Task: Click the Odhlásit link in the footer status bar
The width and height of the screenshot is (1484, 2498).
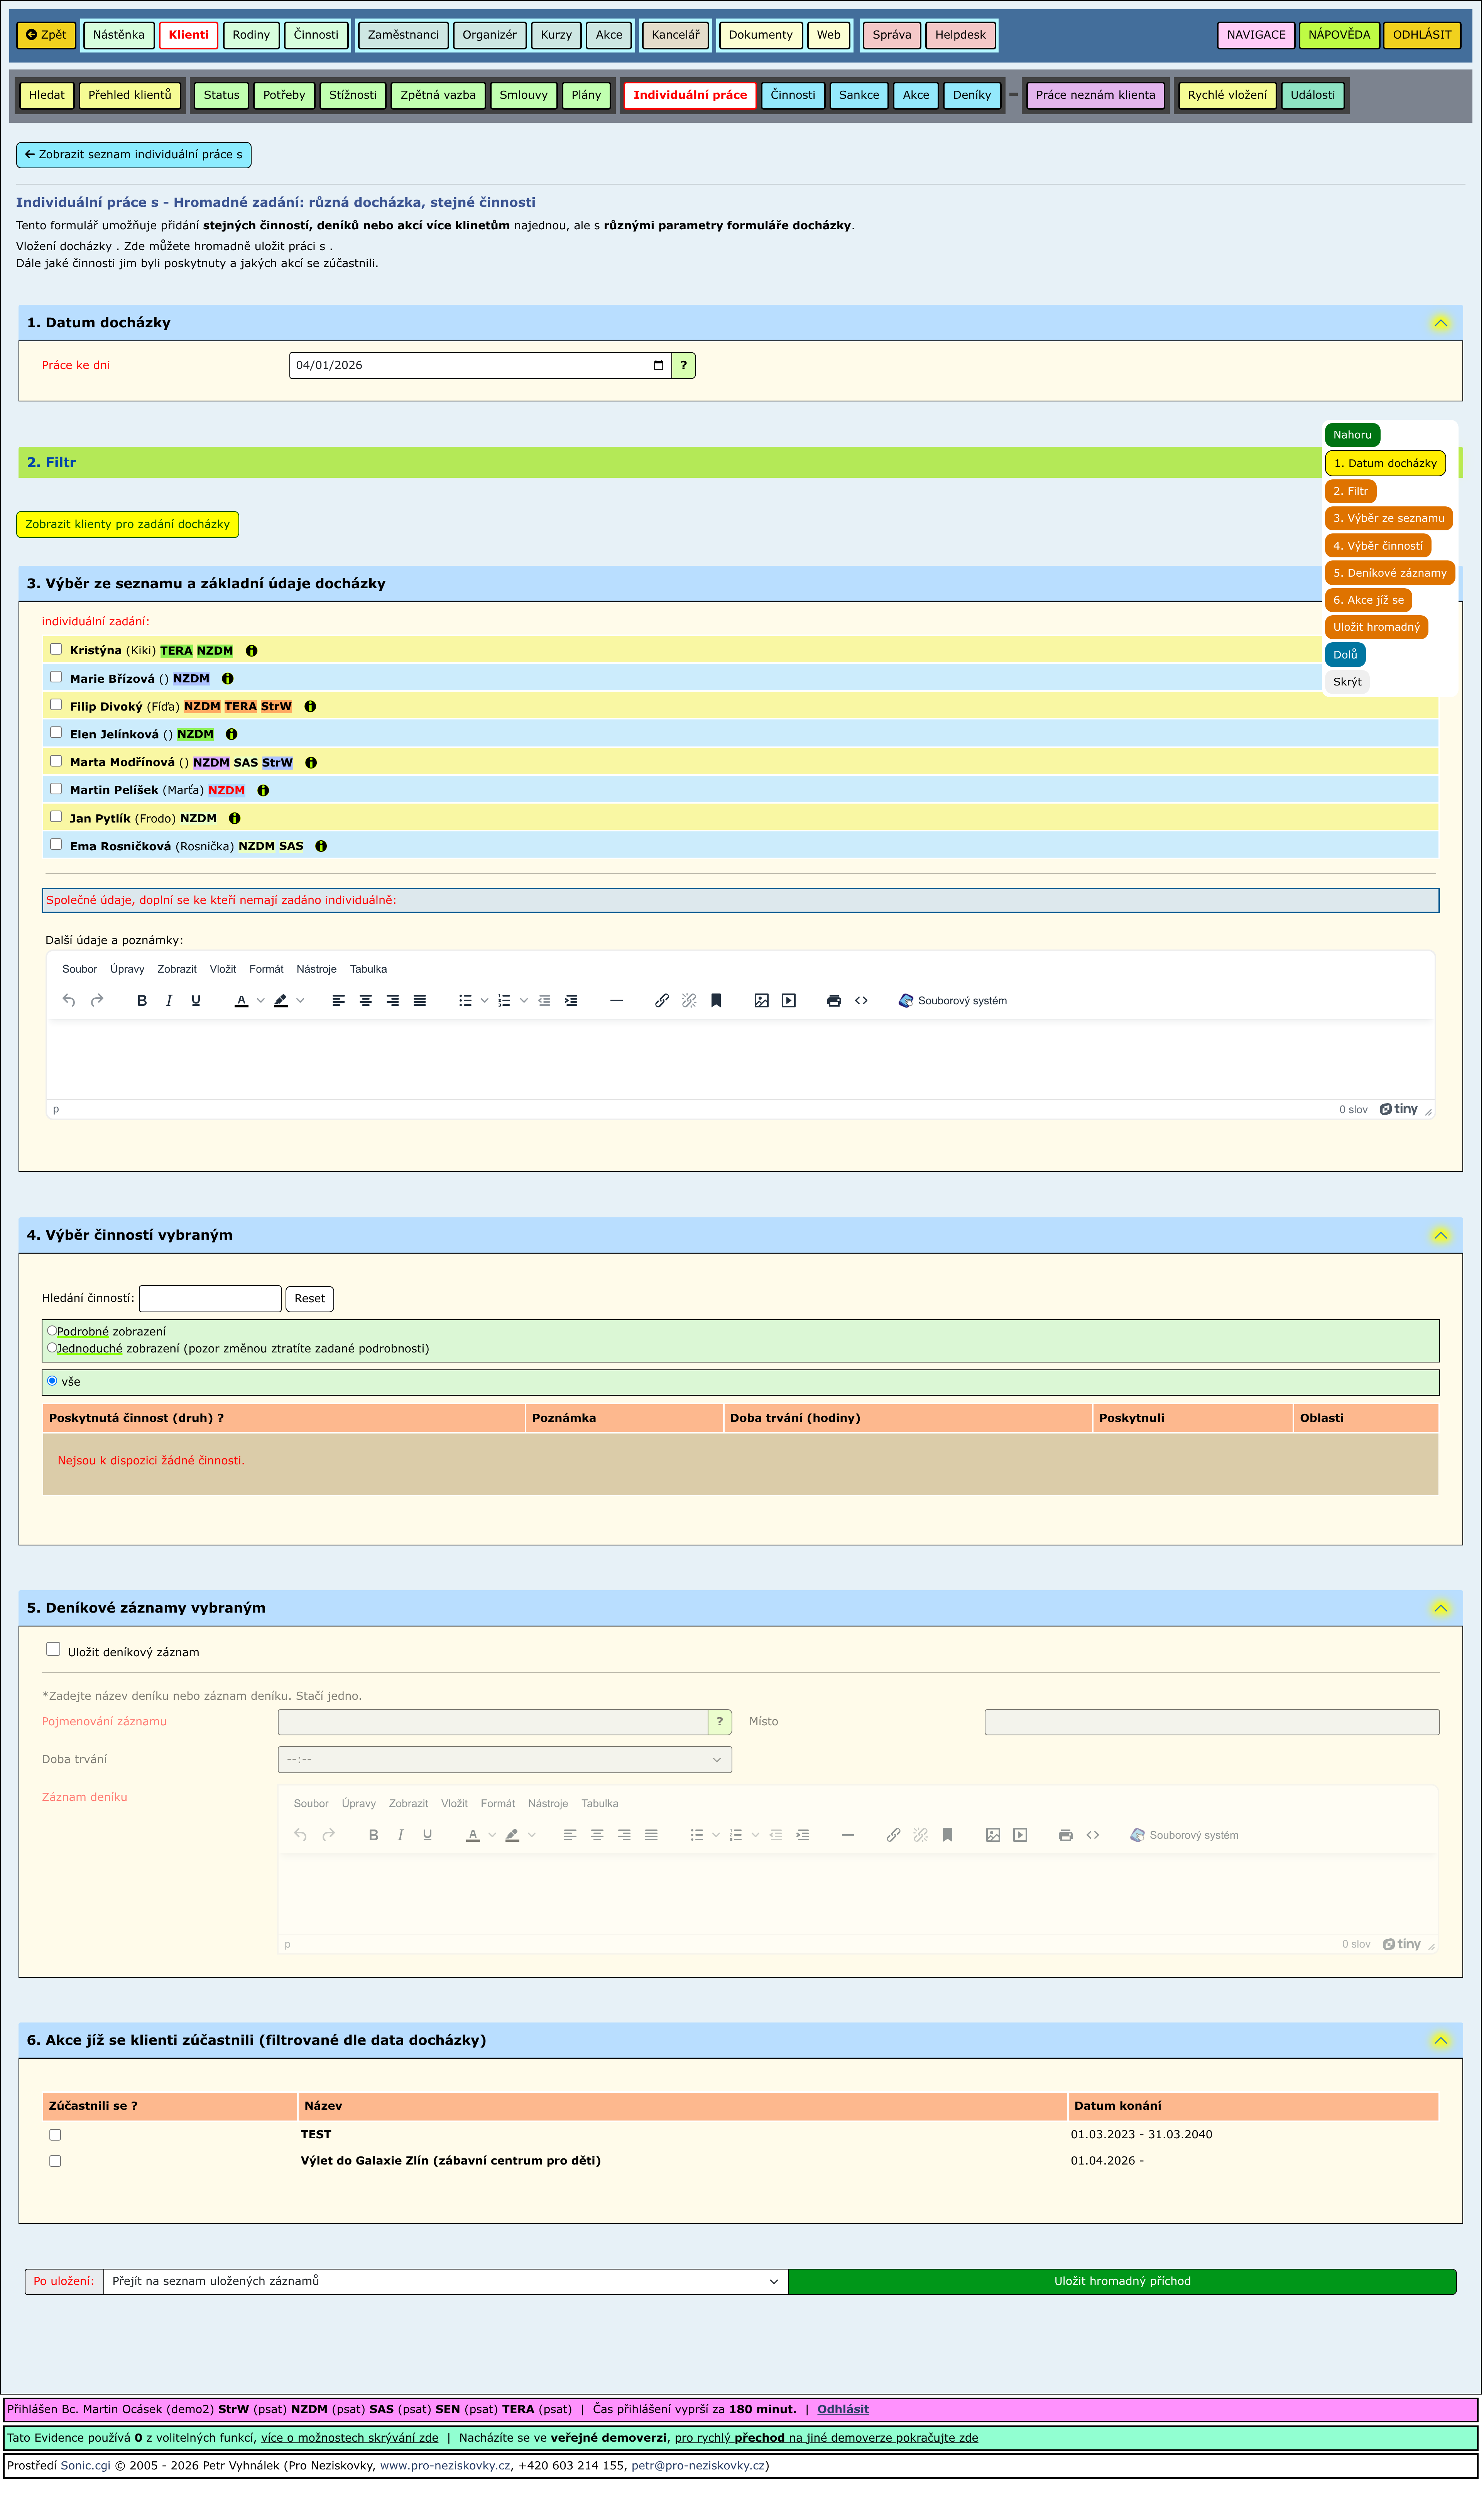Action: tap(843, 2410)
